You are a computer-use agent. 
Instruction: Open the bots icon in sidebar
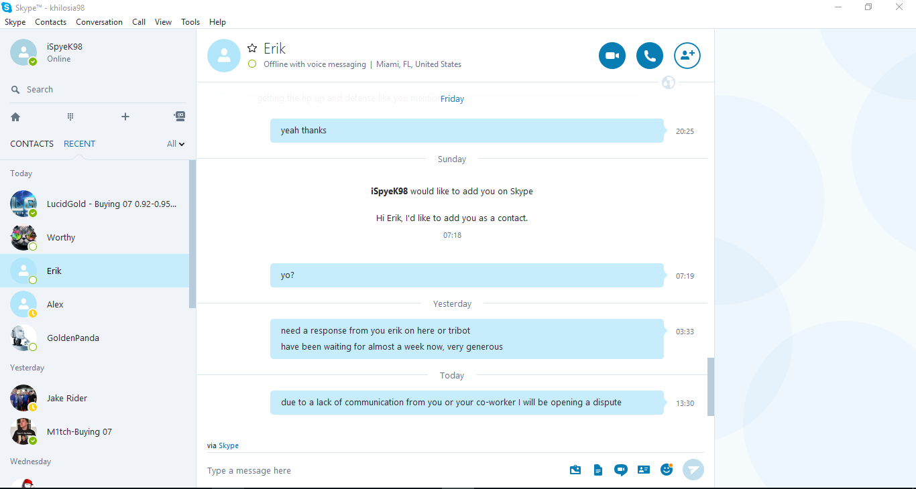[x=180, y=116]
